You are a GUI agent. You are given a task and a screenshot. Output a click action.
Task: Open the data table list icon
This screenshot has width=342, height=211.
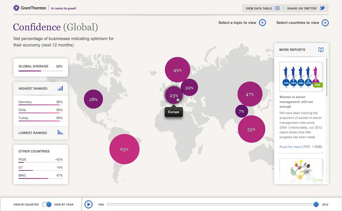point(277,8)
